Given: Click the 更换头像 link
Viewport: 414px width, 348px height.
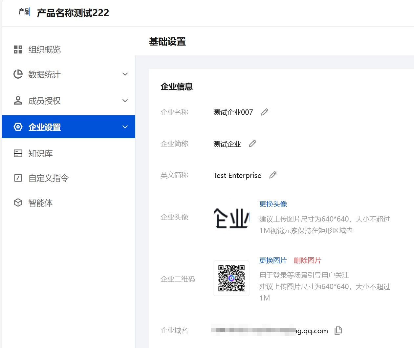Looking at the screenshot, I should (273, 204).
